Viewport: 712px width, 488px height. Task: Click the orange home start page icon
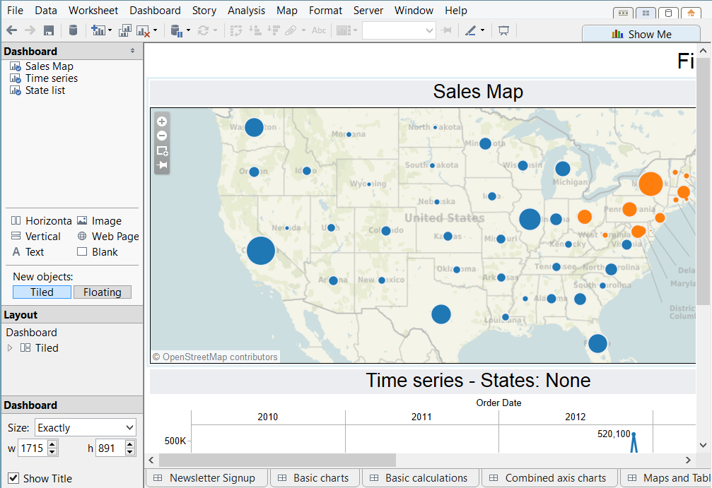coord(691,13)
